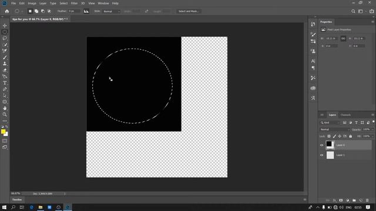Open the File menu
The height and width of the screenshot is (211, 376).
pos(14,4)
